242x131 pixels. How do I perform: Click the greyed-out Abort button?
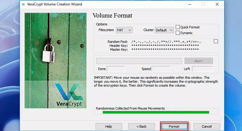pyautogui.click(x=199, y=61)
